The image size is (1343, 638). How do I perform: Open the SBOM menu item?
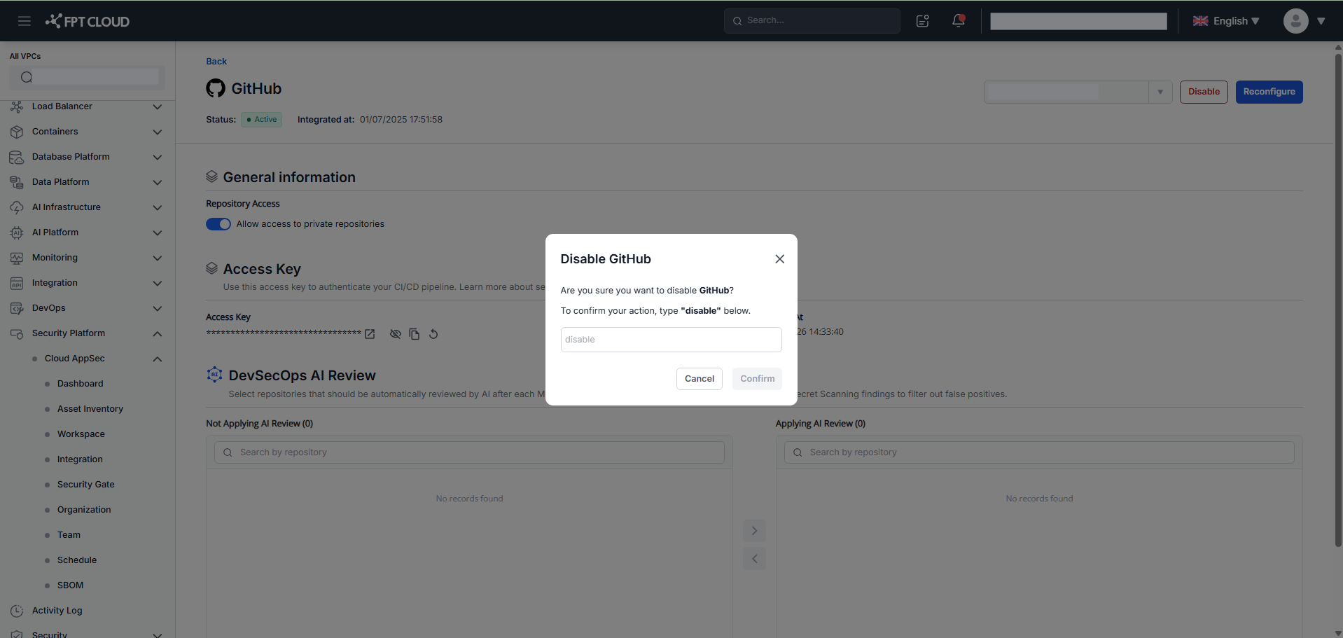(70, 585)
